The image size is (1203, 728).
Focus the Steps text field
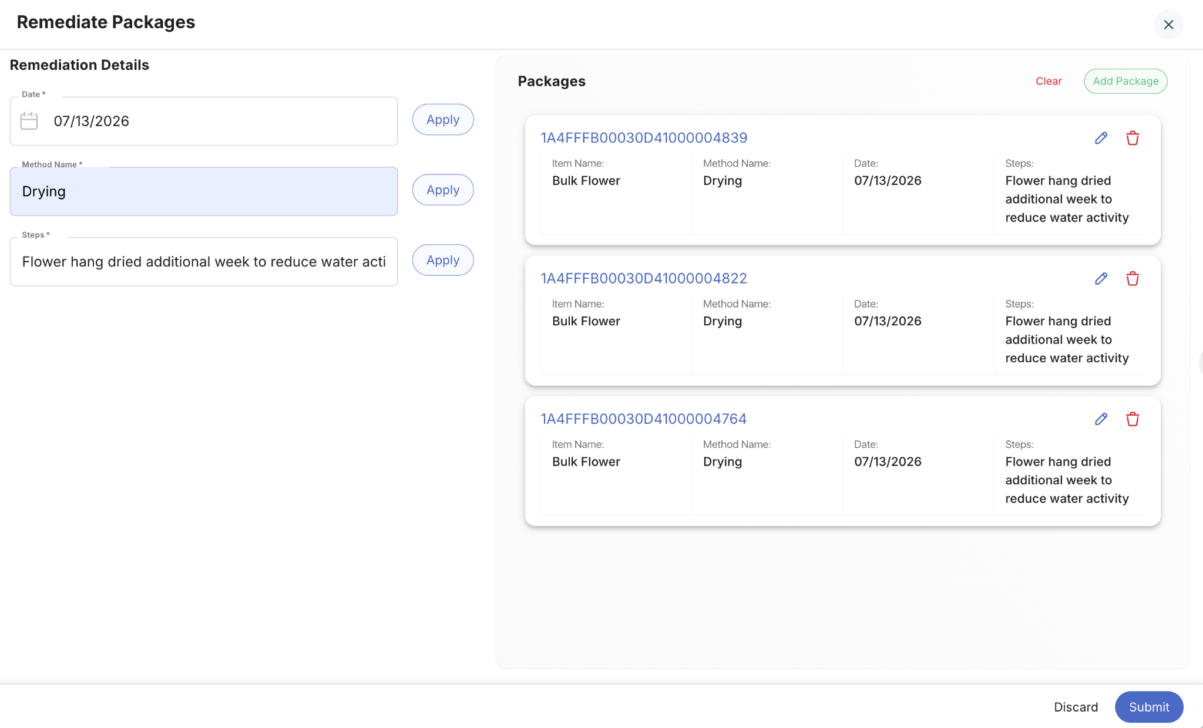[x=204, y=262]
